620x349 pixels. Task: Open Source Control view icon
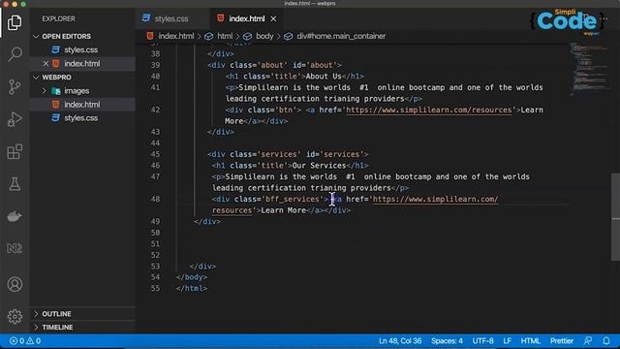(15, 86)
